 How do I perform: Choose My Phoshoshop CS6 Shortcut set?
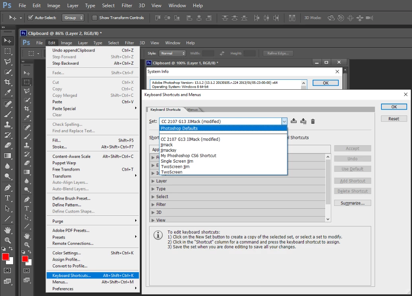click(x=223, y=156)
